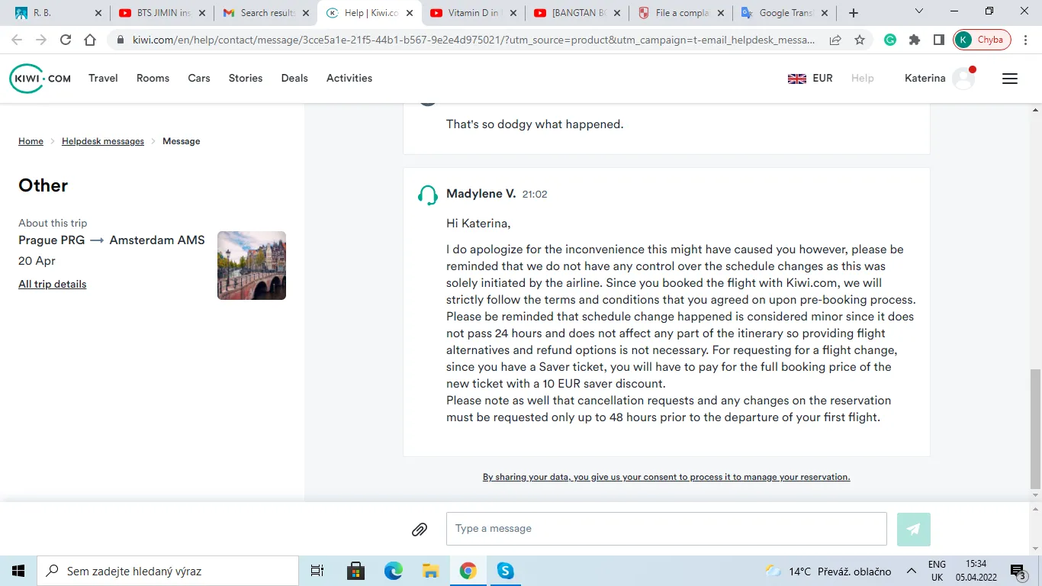This screenshot has width=1042, height=586.
Task: Open Skype from taskbar
Action: pos(505,571)
